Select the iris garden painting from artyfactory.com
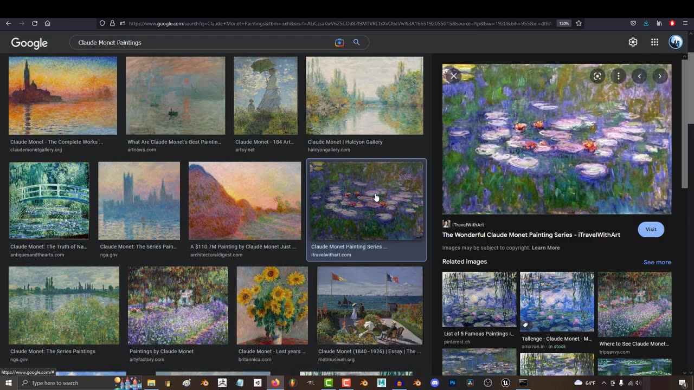 (x=178, y=305)
